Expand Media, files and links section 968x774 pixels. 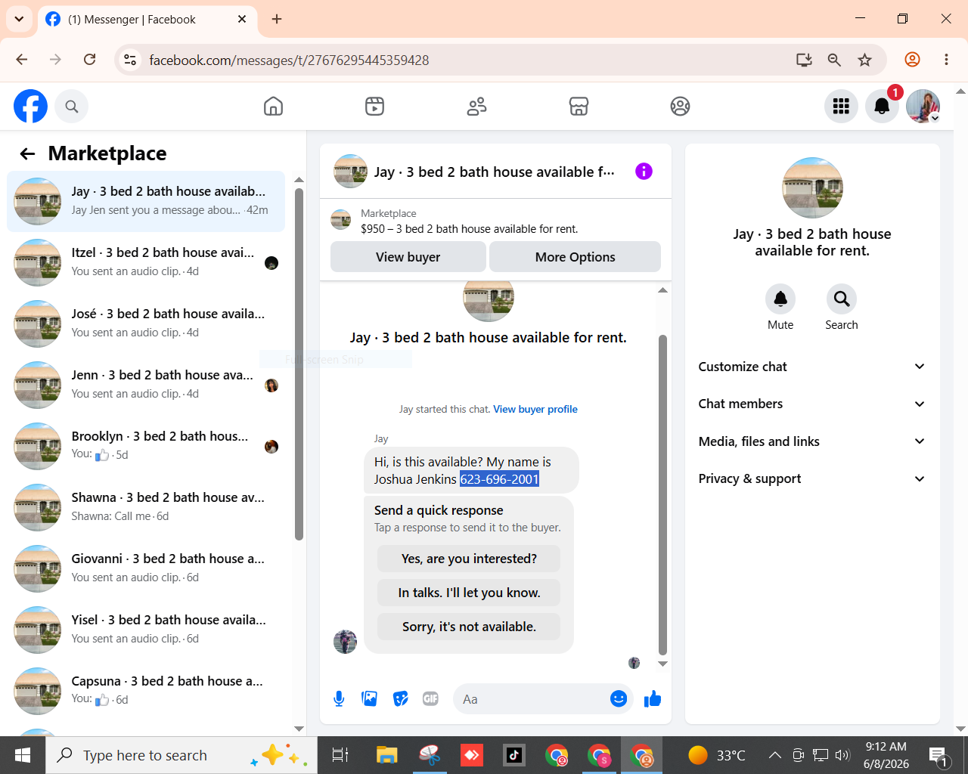tap(811, 441)
